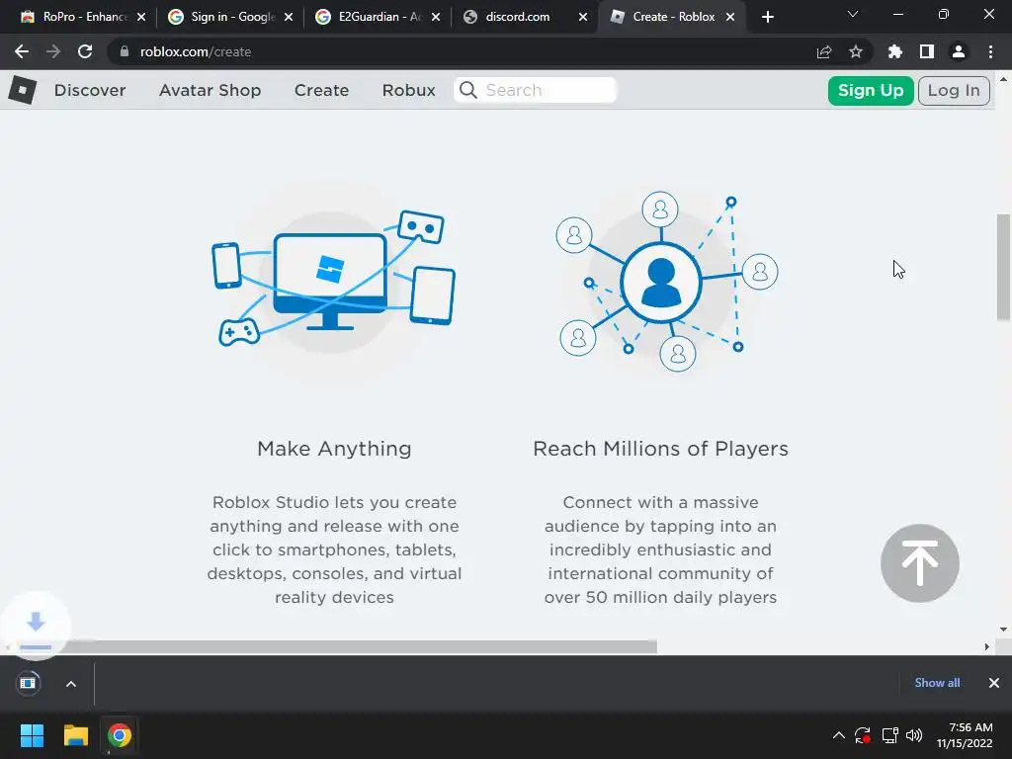Expand the download item options chevron
The width and height of the screenshot is (1012, 759).
tap(71, 684)
